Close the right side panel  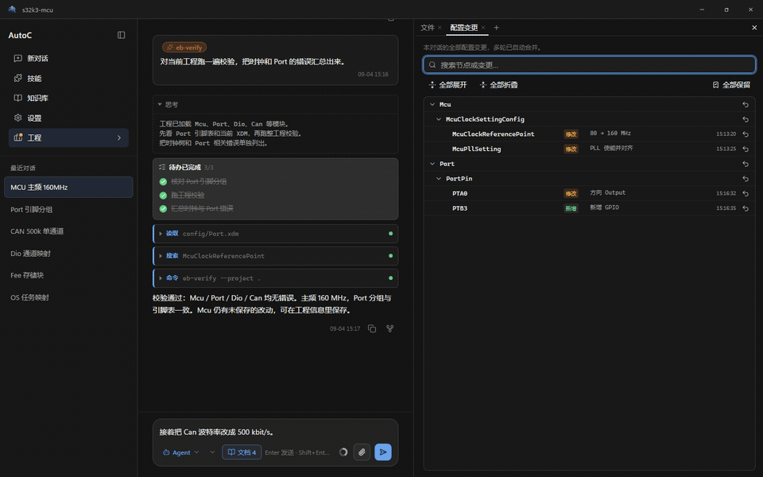point(754,28)
